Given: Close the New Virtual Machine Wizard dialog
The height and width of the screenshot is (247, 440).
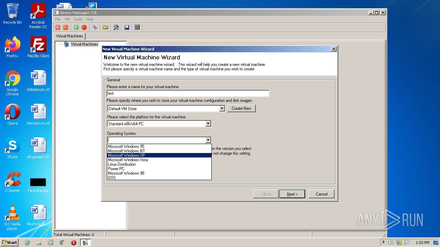Looking at the screenshot, I should click(333, 49).
